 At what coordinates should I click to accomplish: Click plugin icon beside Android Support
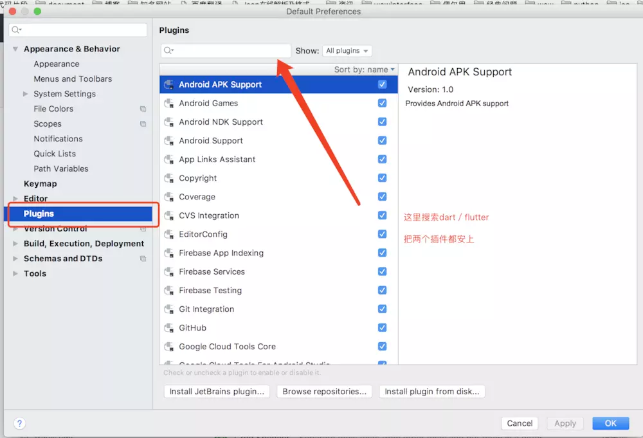point(168,141)
